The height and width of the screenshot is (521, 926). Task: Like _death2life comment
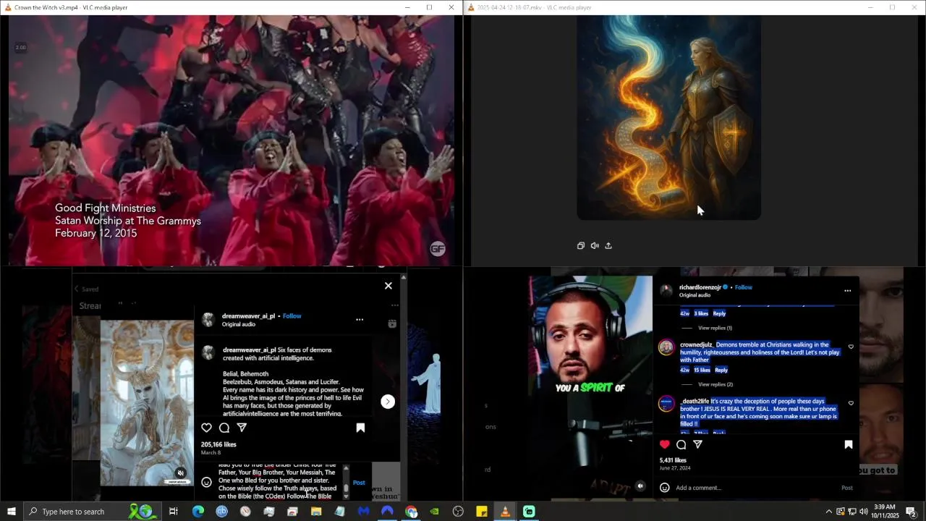pos(851,403)
